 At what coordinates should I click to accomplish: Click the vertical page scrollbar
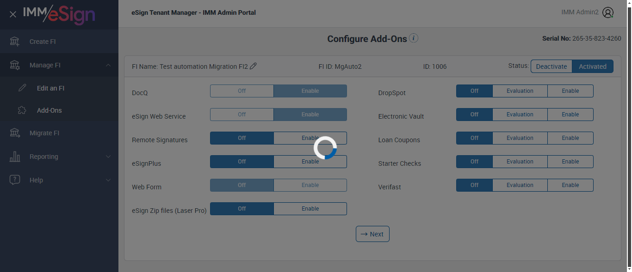pyautogui.click(x=629, y=136)
